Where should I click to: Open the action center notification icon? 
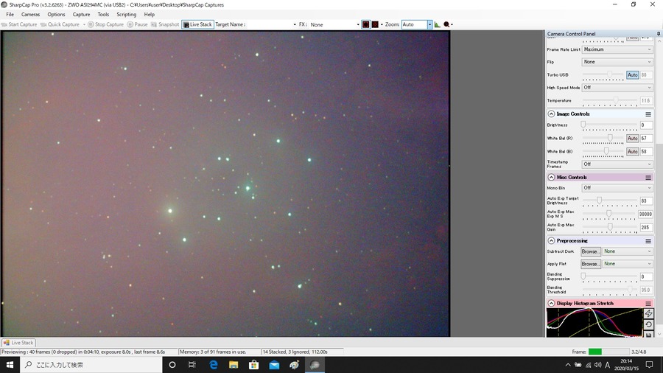[x=650, y=365]
